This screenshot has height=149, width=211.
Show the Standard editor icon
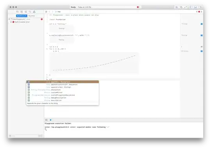[x=177, y=7]
